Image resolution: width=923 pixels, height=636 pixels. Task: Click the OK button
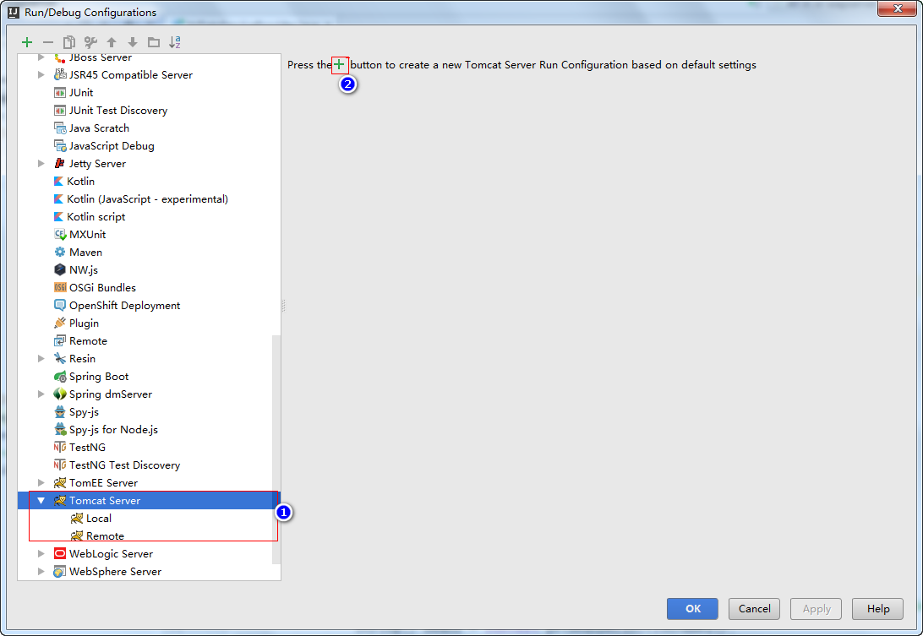692,609
